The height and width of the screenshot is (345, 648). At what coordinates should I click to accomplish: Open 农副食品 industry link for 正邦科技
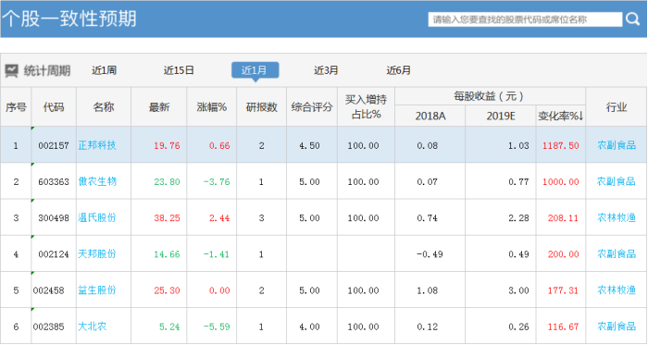(x=617, y=145)
